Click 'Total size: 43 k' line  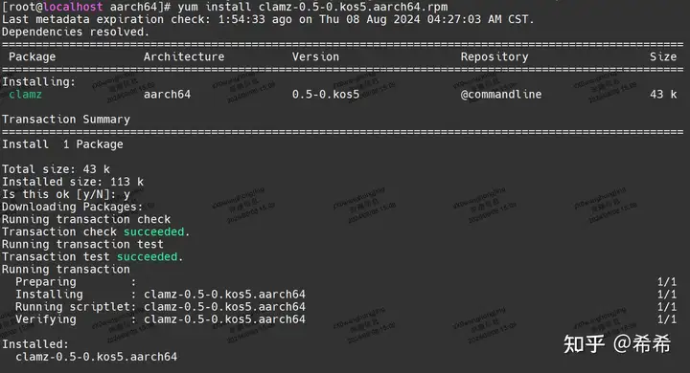pos(56,169)
